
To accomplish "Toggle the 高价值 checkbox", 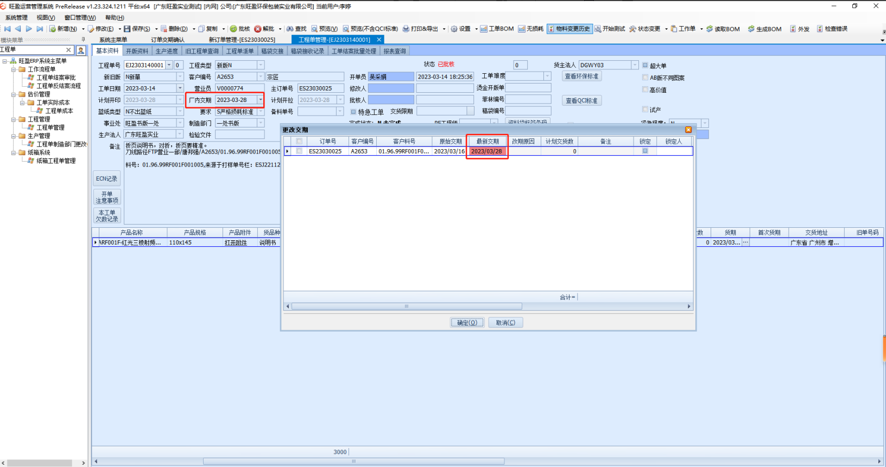I will [645, 89].
